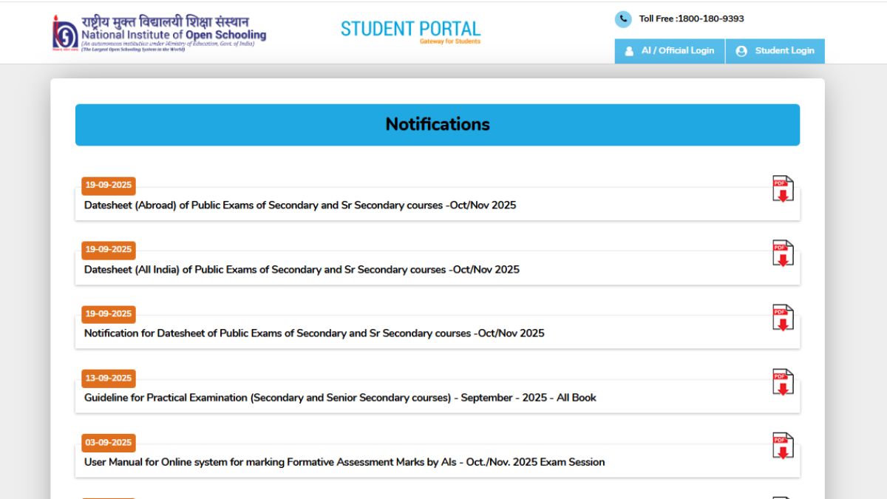The width and height of the screenshot is (887, 499).
Task: Click the 03-09-2025 date badge
Action: 108,443
